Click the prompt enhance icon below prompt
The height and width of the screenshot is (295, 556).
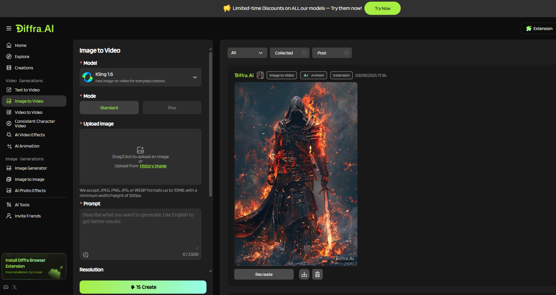click(86, 254)
